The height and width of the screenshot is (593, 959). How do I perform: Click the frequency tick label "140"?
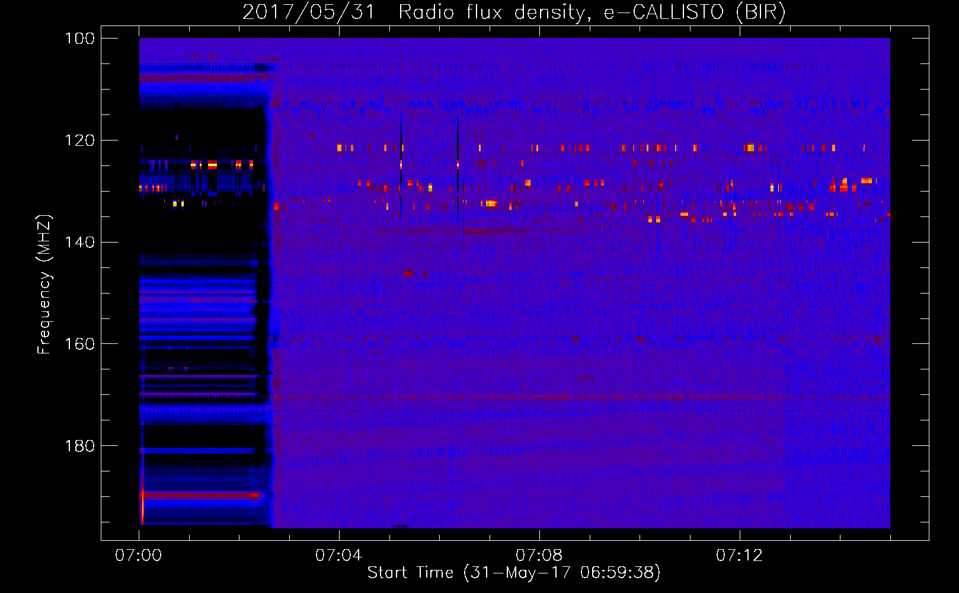pyautogui.click(x=80, y=242)
